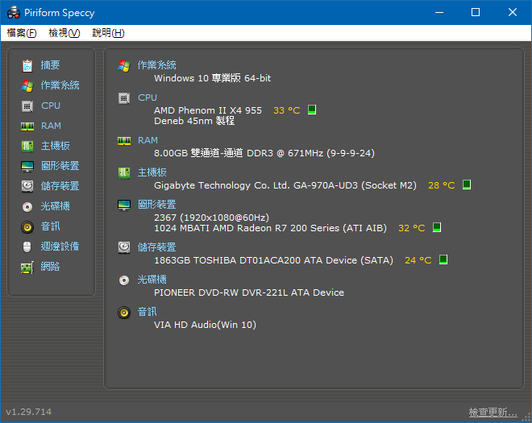Click the window resize grip in bottom corner

(526, 417)
